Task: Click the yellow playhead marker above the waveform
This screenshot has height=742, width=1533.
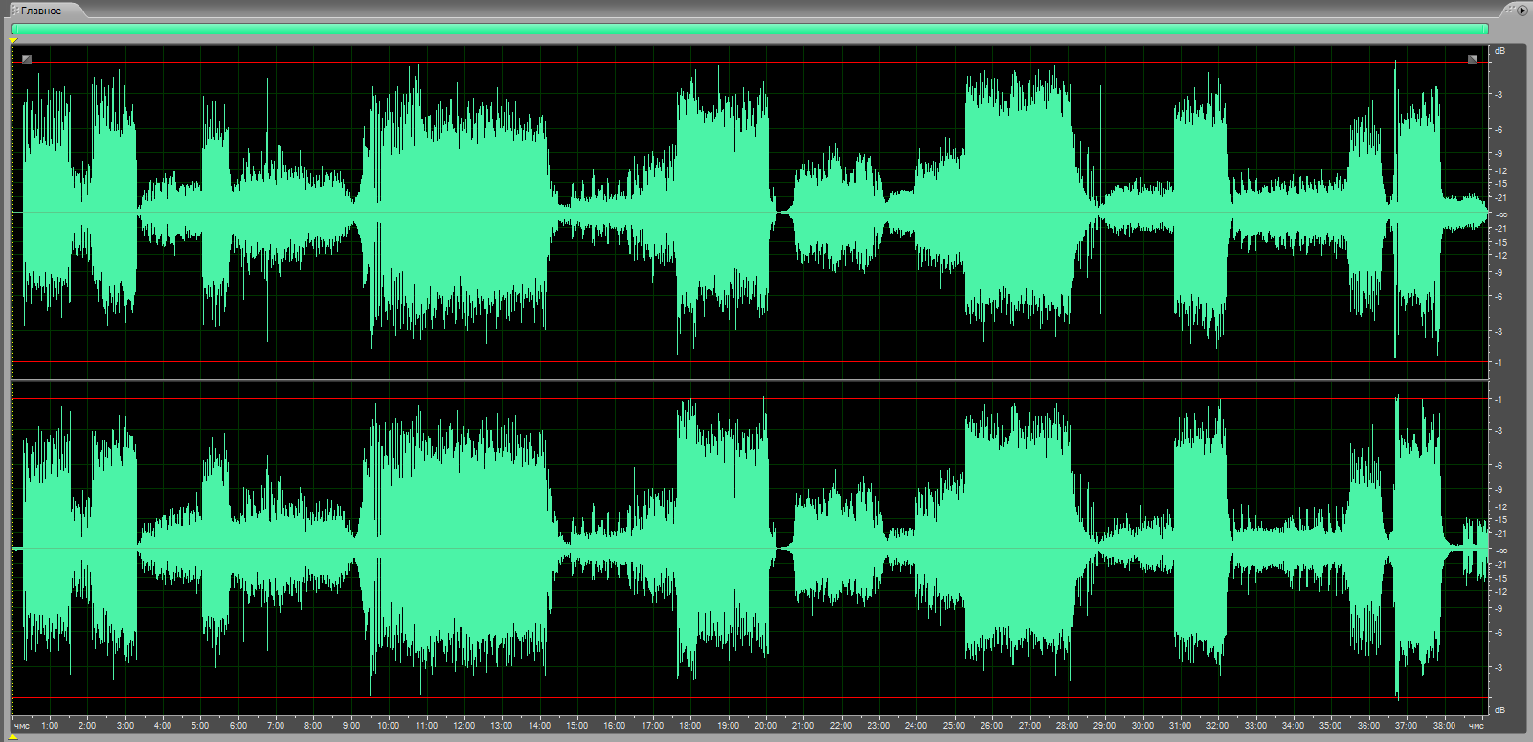Action: (x=13, y=40)
